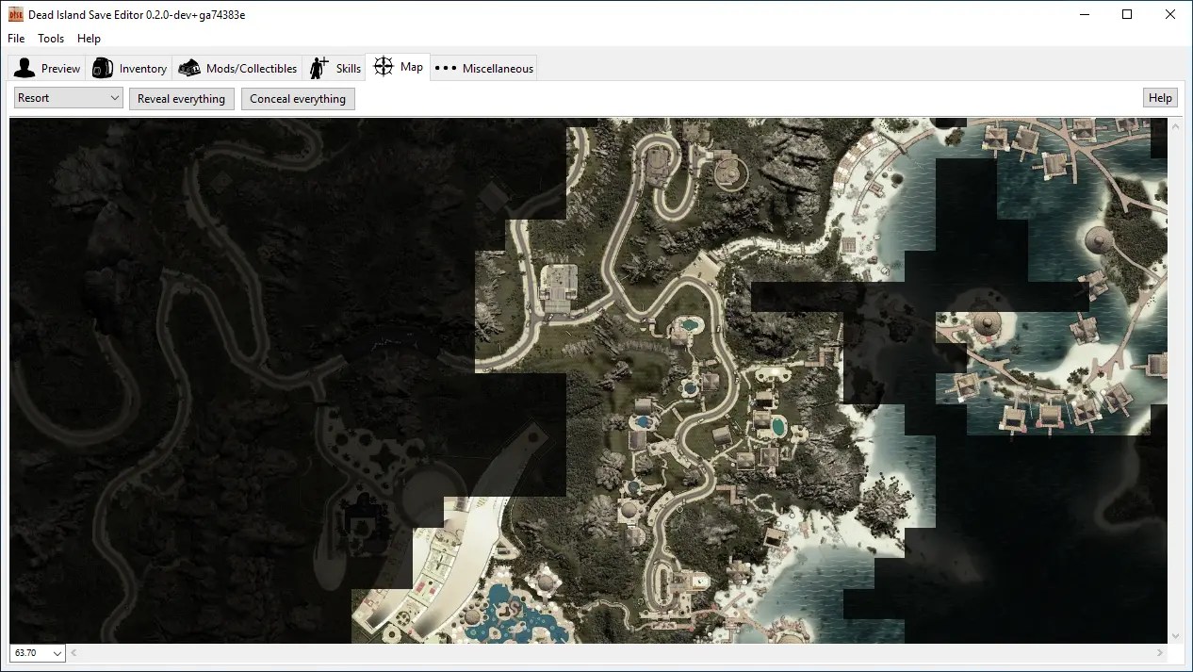Close the Save Editor window
The image size is (1193, 672).
pos(1171,14)
